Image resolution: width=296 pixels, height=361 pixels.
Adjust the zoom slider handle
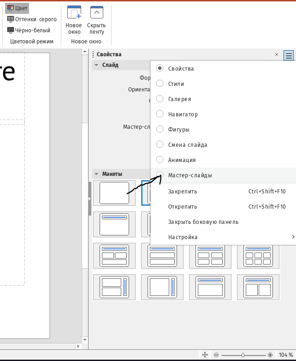(x=243, y=355)
